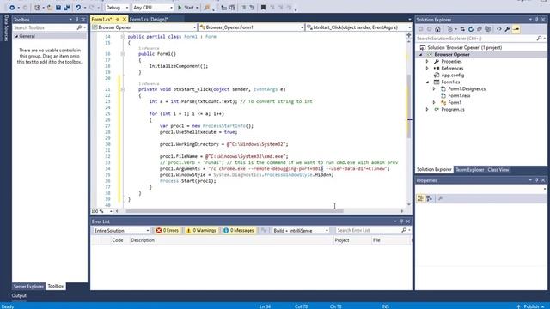Click the Search Solution Explorer field

(476, 38)
